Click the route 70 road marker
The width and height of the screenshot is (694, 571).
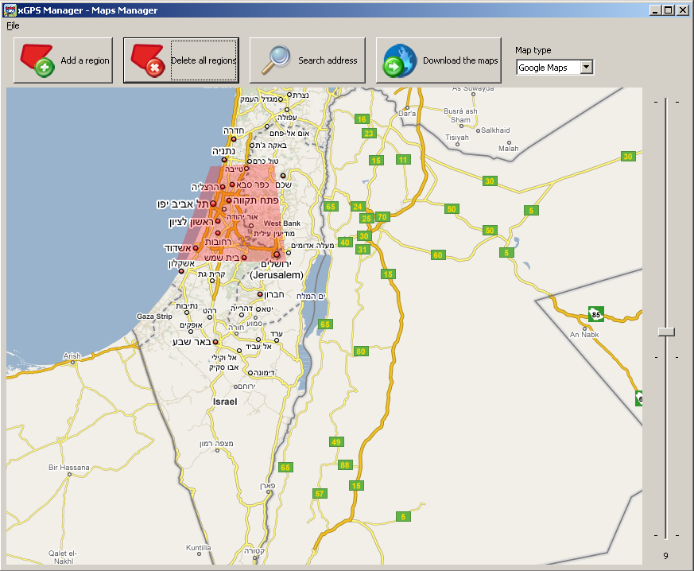pyautogui.click(x=382, y=217)
